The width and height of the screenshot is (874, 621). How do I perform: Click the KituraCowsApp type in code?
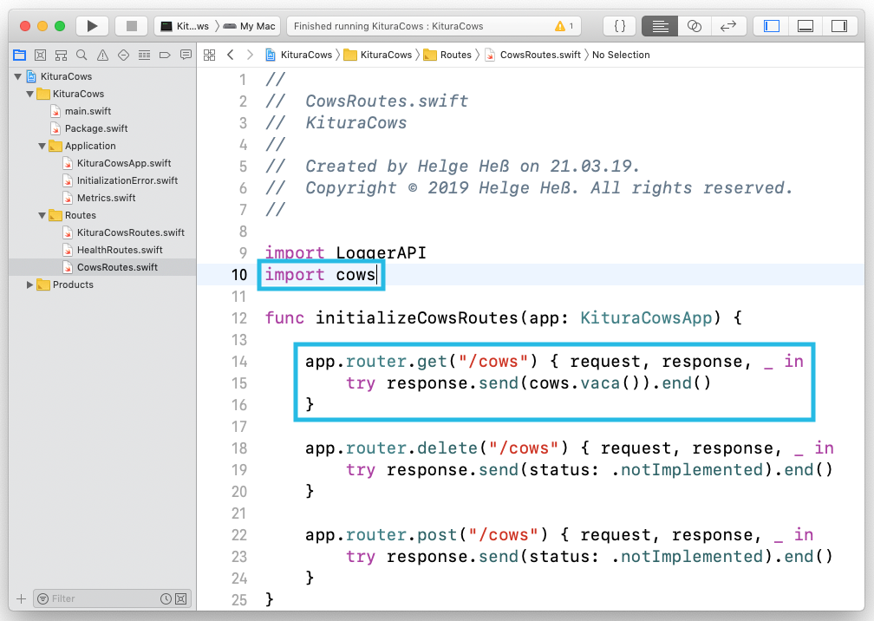coord(646,317)
